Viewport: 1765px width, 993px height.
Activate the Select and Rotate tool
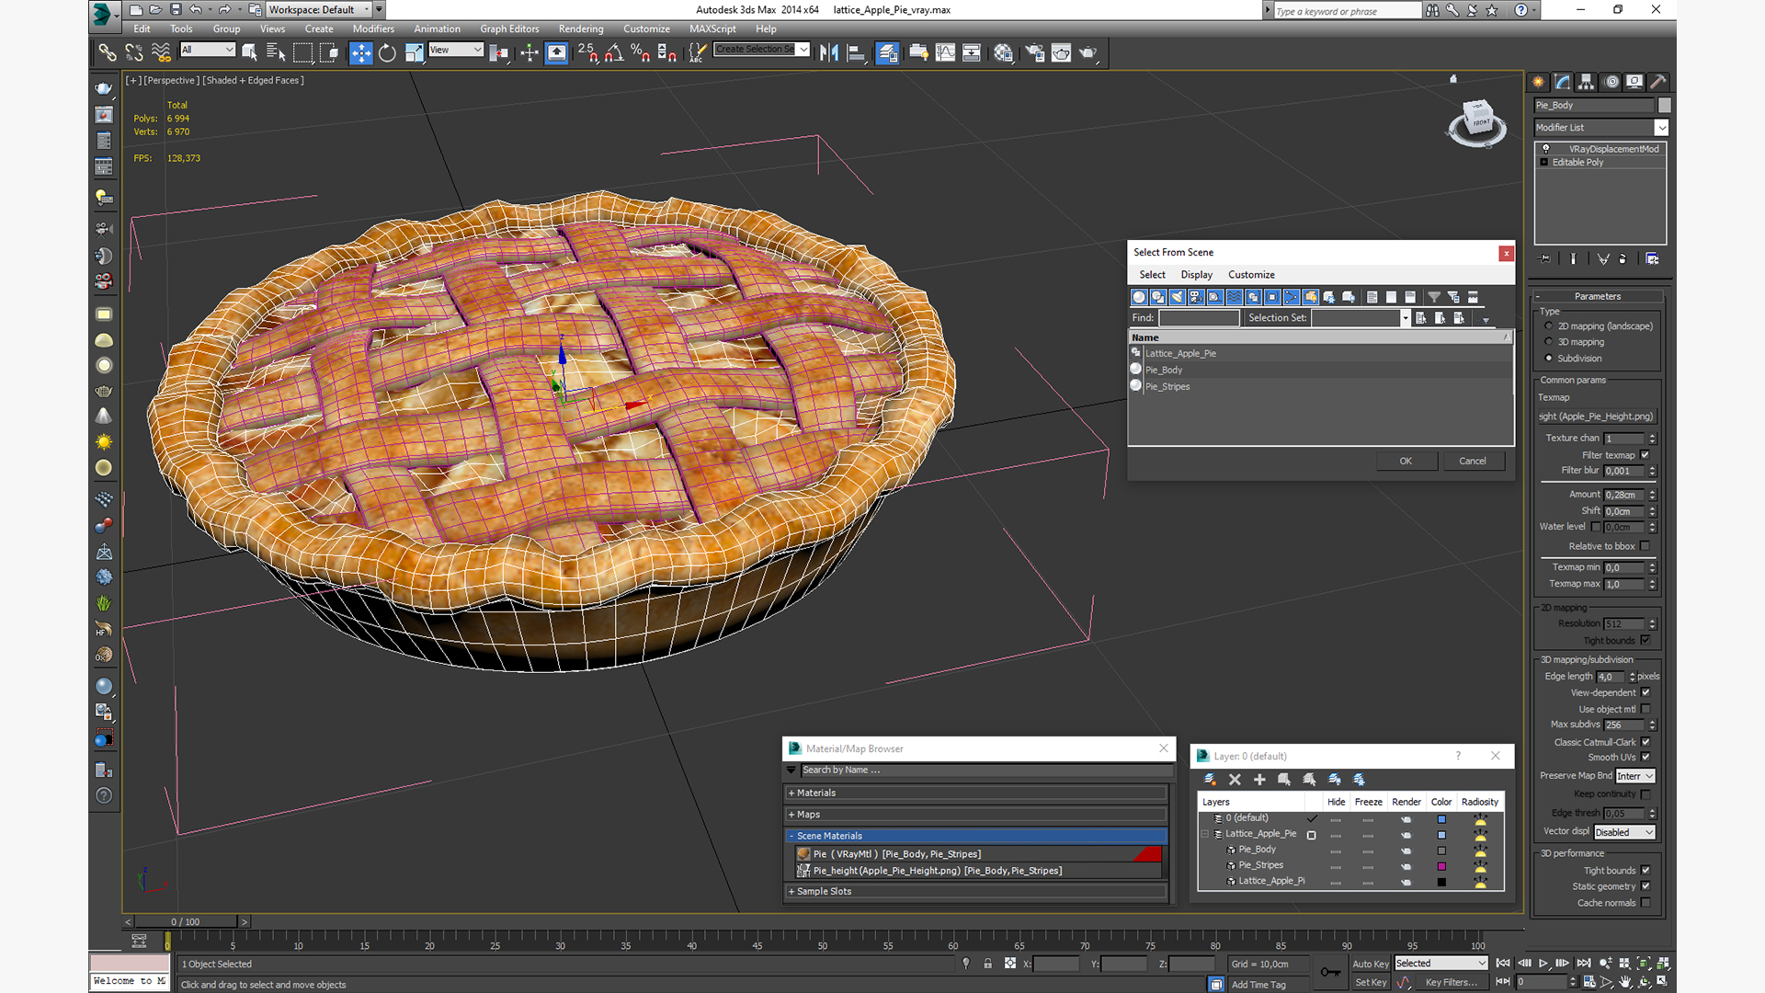point(387,53)
